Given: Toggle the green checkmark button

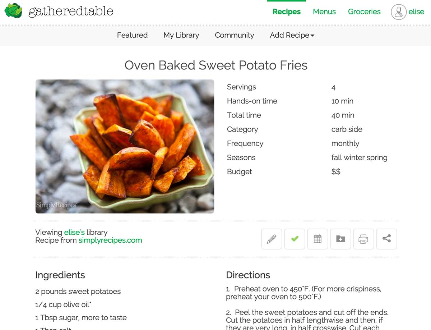Looking at the screenshot, I should coord(295,239).
